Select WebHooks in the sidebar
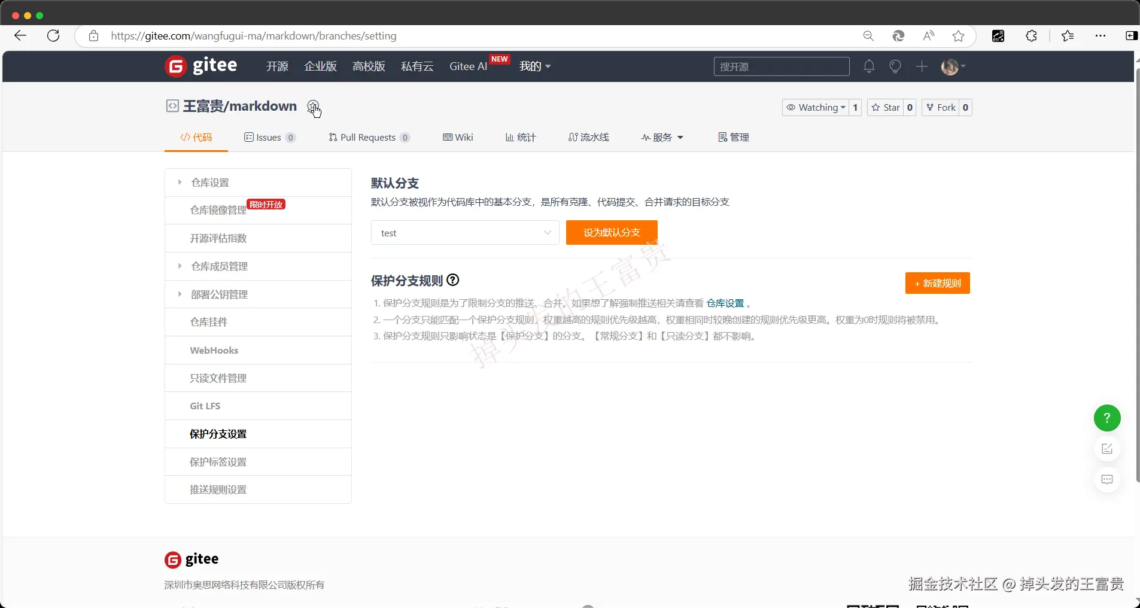This screenshot has width=1140, height=608. (258, 350)
